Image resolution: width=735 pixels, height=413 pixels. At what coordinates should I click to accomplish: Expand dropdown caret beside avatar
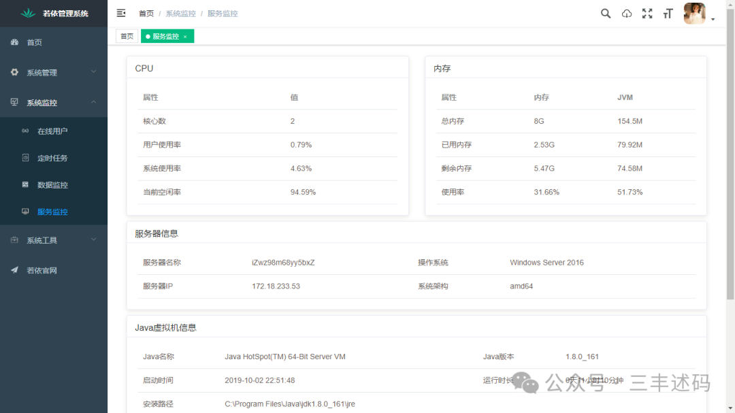click(713, 19)
